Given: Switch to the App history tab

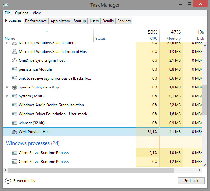Looking at the screenshot, I should click(x=60, y=21).
